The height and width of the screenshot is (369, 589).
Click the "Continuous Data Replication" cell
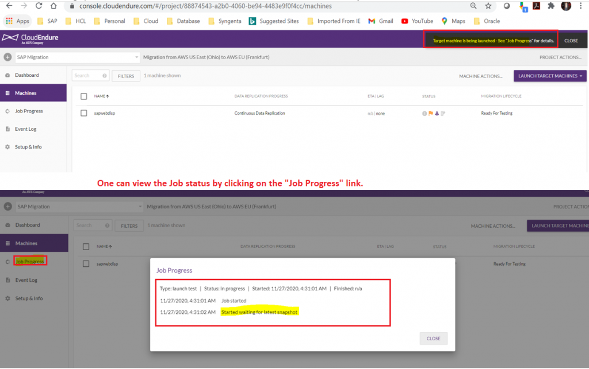tap(259, 113)
